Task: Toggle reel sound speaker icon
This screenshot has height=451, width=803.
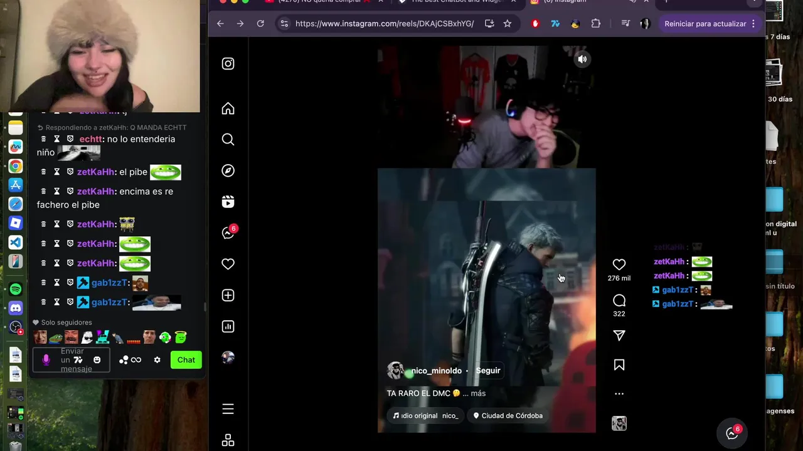Action: [x=582, y=59]
